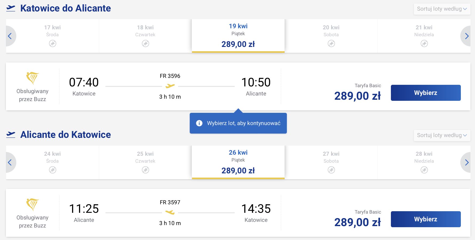The height and width of the screenshot is (240, 475).
Task: Show later outbound dates with right arrow
Action: click(466, 36)
